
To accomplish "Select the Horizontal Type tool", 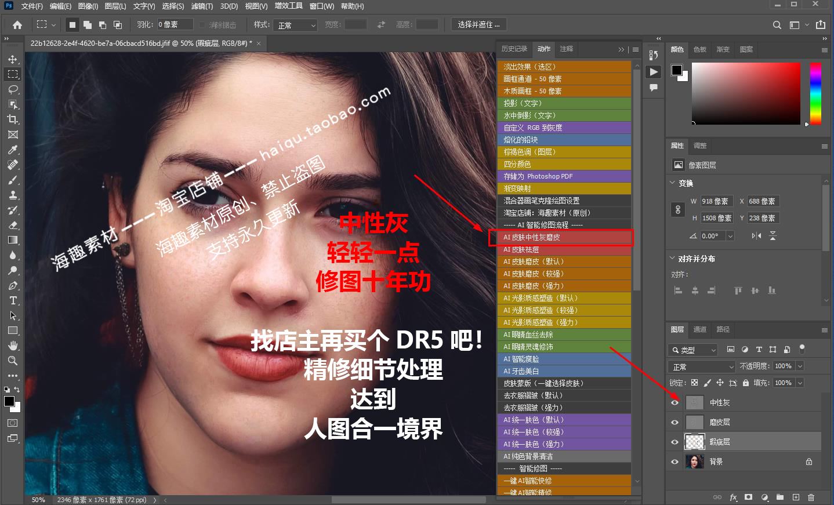I will tap(13, 300).
